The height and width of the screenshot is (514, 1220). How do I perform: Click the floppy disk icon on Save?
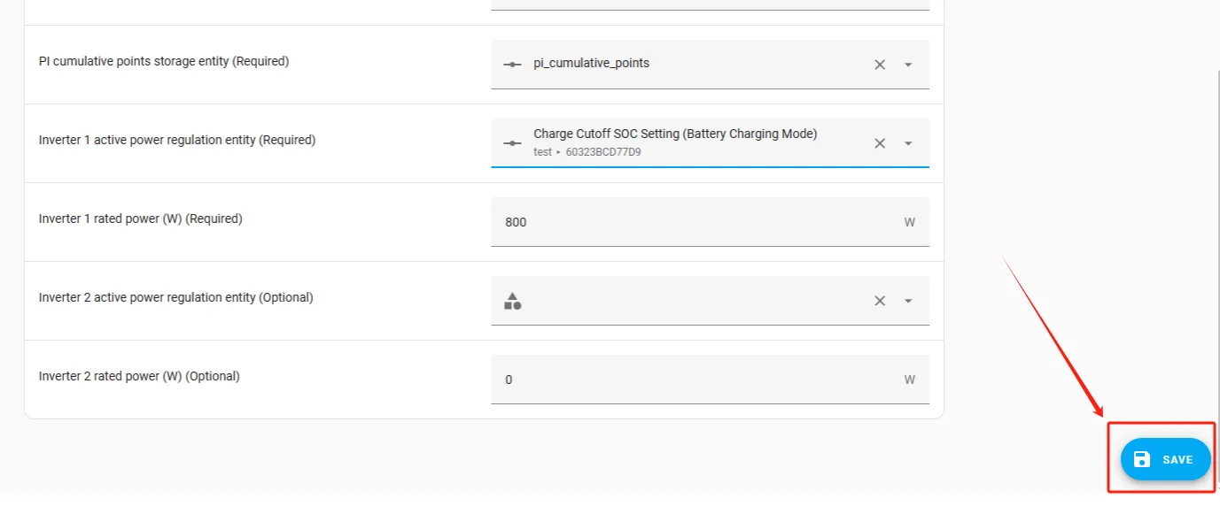coord(1142,459)
